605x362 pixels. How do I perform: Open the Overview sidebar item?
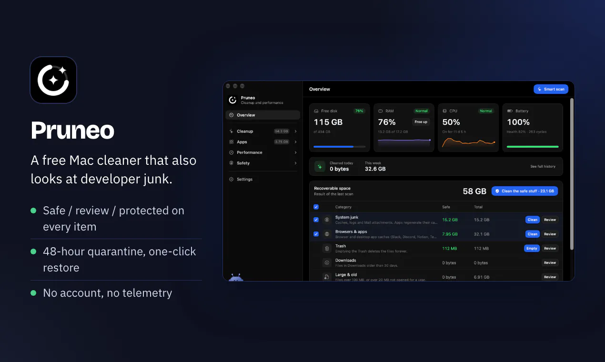point(263,115)
